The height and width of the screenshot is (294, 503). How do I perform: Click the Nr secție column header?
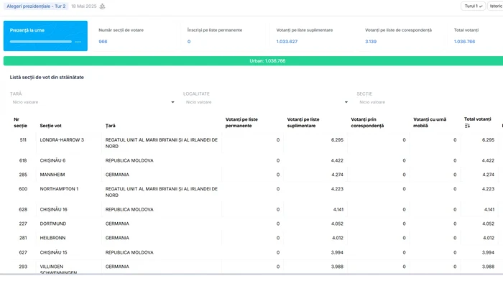tap(21, 123)
